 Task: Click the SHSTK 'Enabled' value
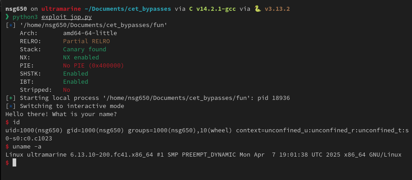[x=76, y=74]
